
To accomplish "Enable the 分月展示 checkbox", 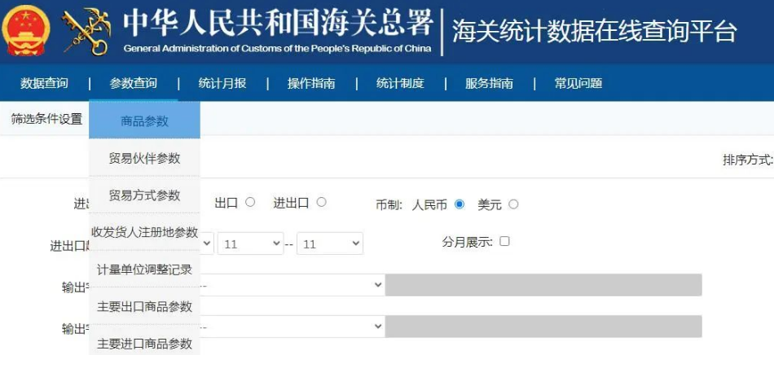I will point(504,241).
